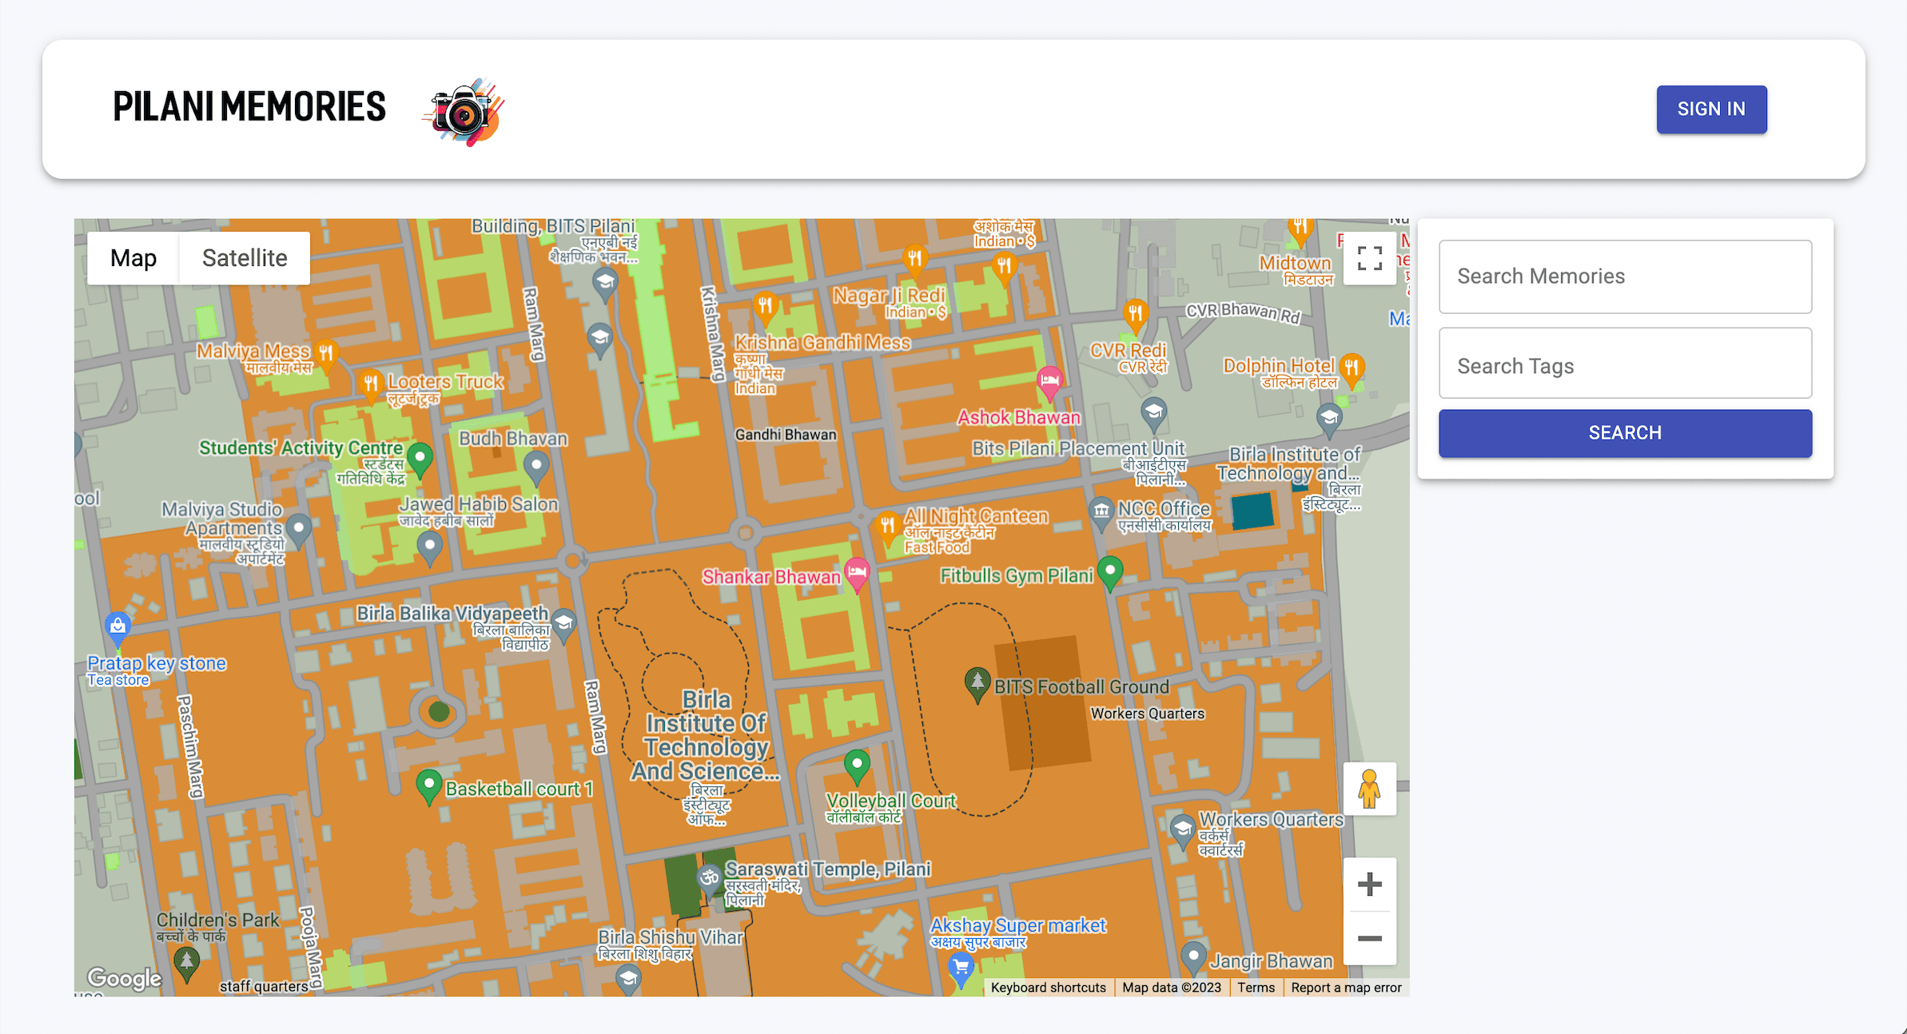Viewport: 1907px width, 1034px height.
Task: Click Birla Balika Vidyapeeth school pin
Action: (564, 626)
